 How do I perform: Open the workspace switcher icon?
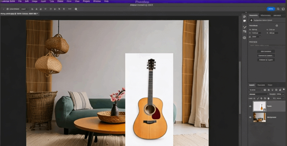pyautogui.click(x=283, y=9)
